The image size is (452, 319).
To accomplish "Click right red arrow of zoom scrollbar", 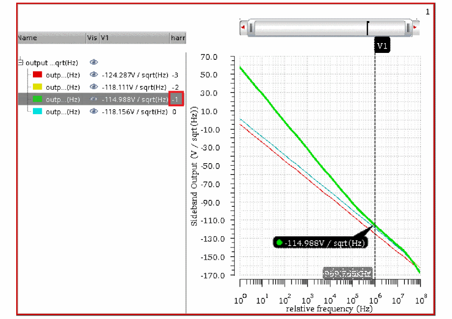I will (415, 27).
